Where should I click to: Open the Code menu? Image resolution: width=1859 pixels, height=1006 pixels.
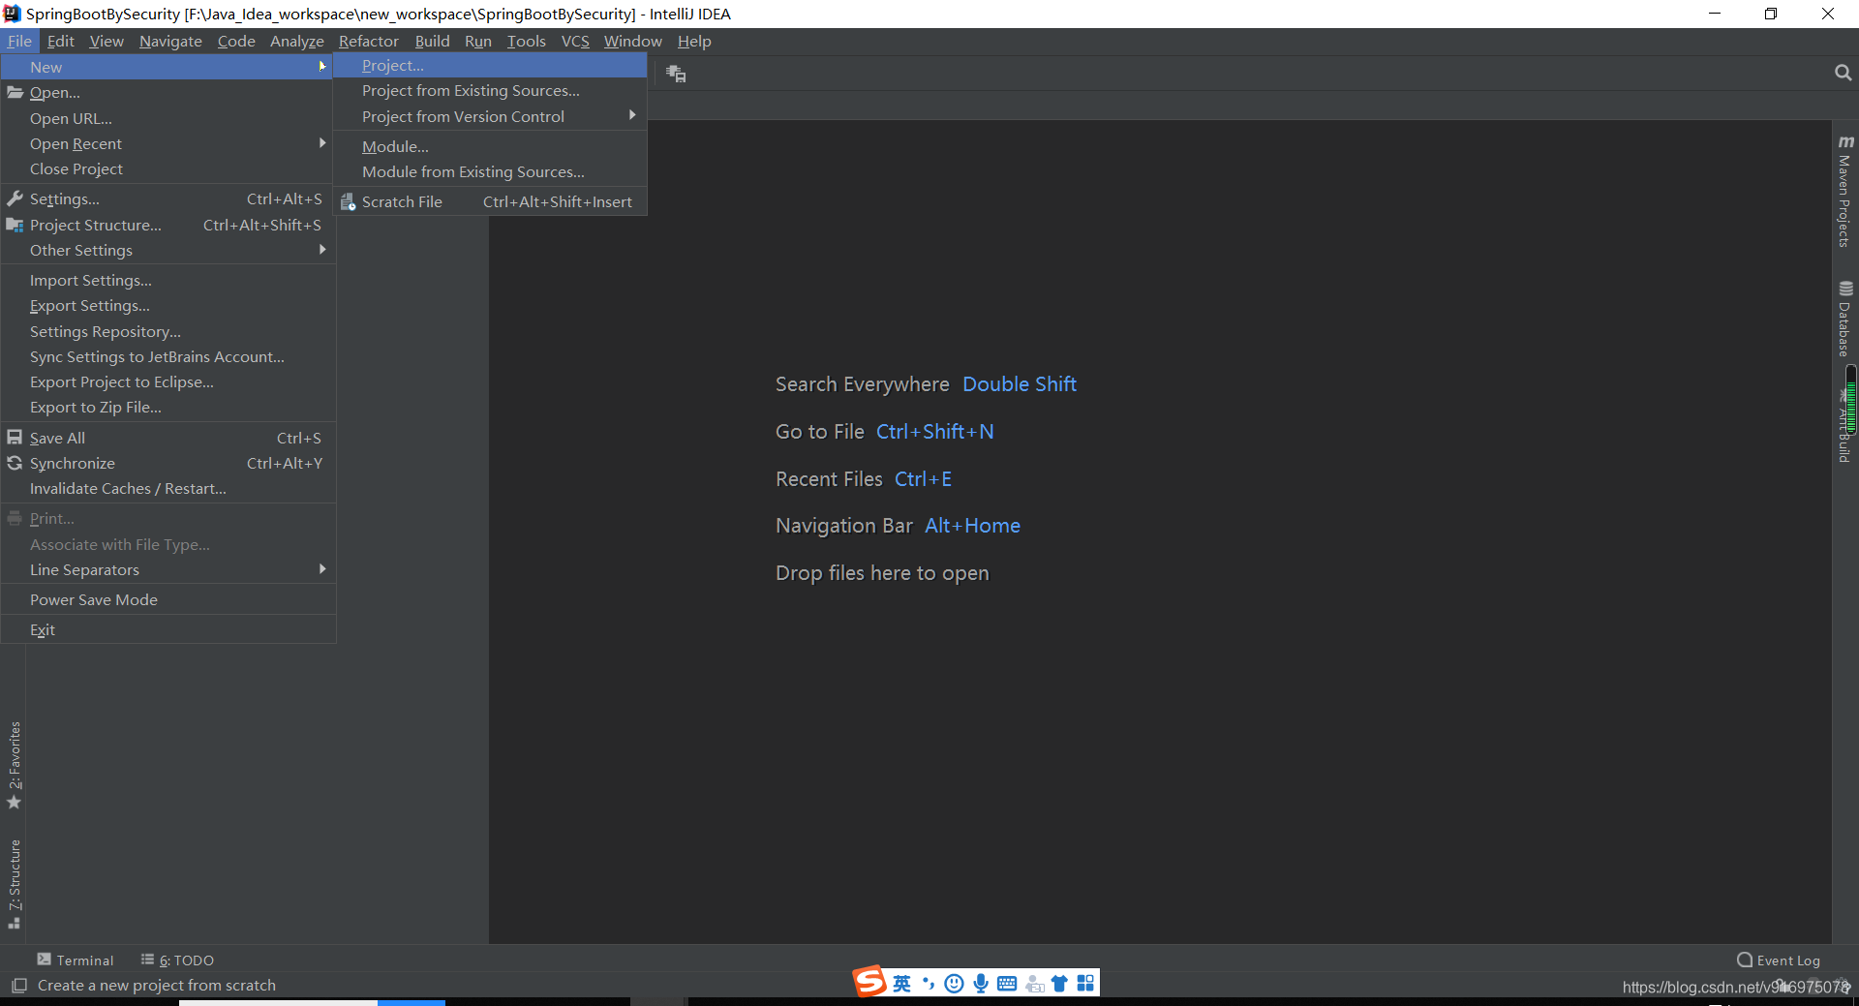(236, 41)
